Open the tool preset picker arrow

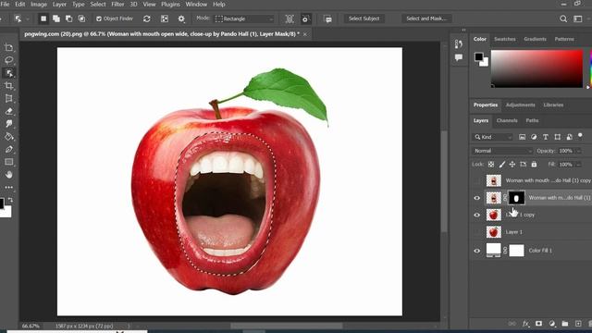(28, 18)
